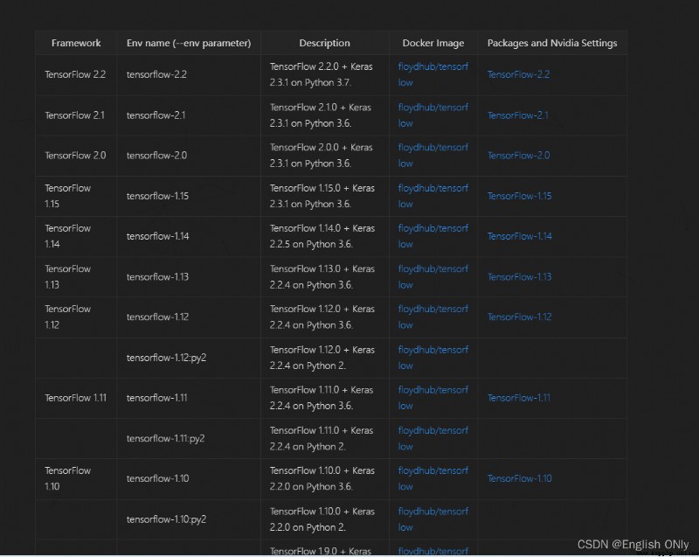Open the TensorFlow-2.0 packages link

click(518, 155)
